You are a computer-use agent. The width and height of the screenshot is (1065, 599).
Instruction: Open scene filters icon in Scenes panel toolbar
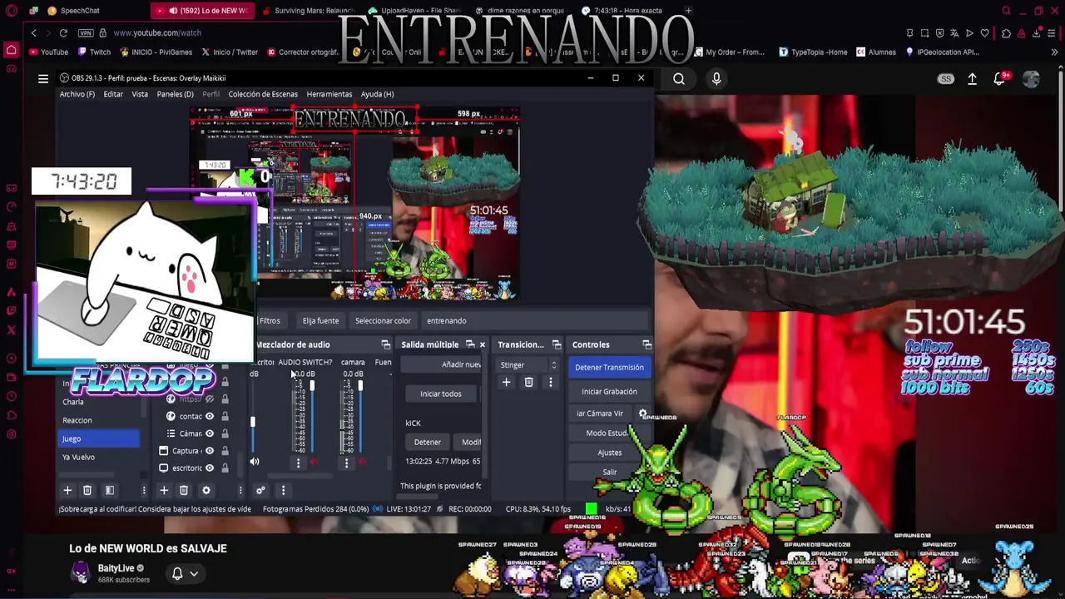[x=109, y=490]
